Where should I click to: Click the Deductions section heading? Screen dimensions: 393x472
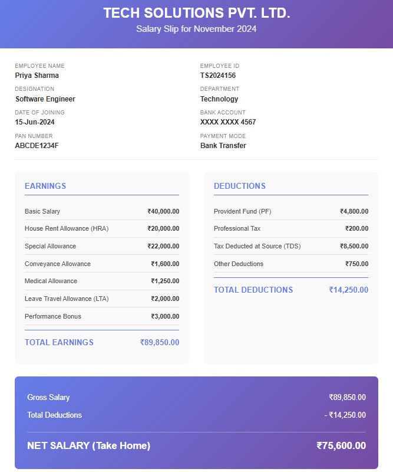[239, 186]
